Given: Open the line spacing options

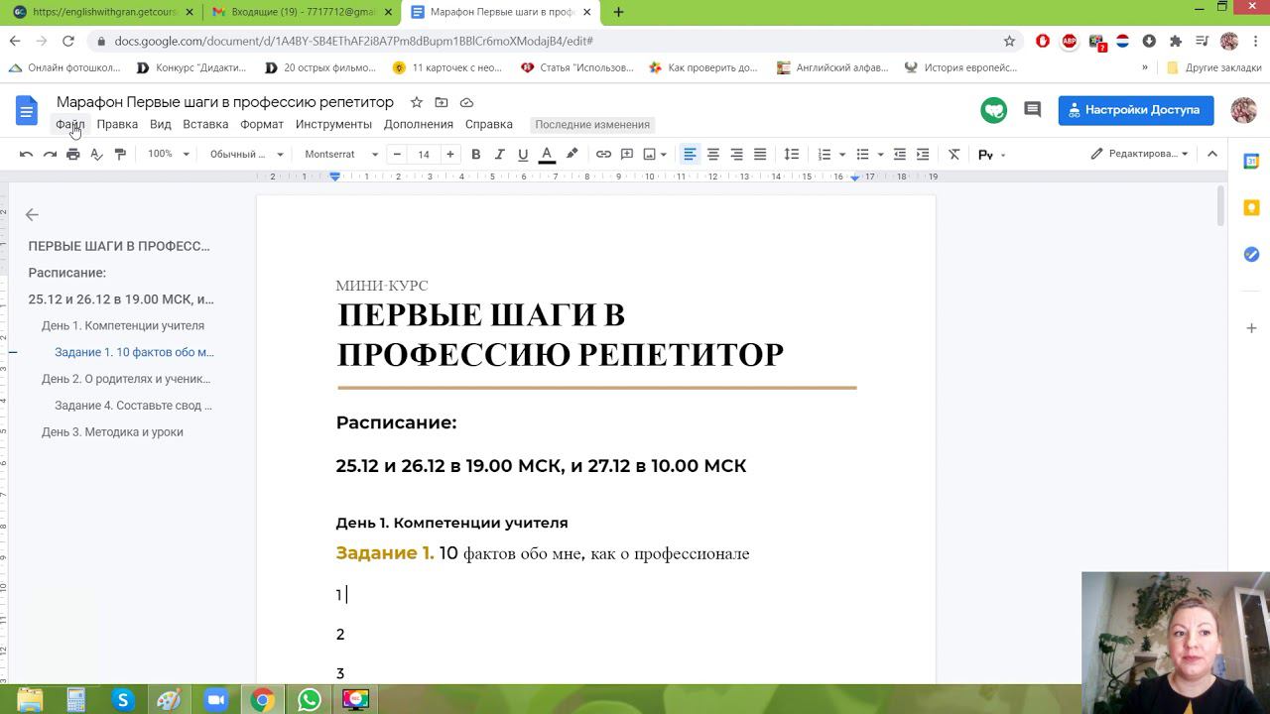Looking at the screenshot, I should pyautogui.click(x=791, y=154).
